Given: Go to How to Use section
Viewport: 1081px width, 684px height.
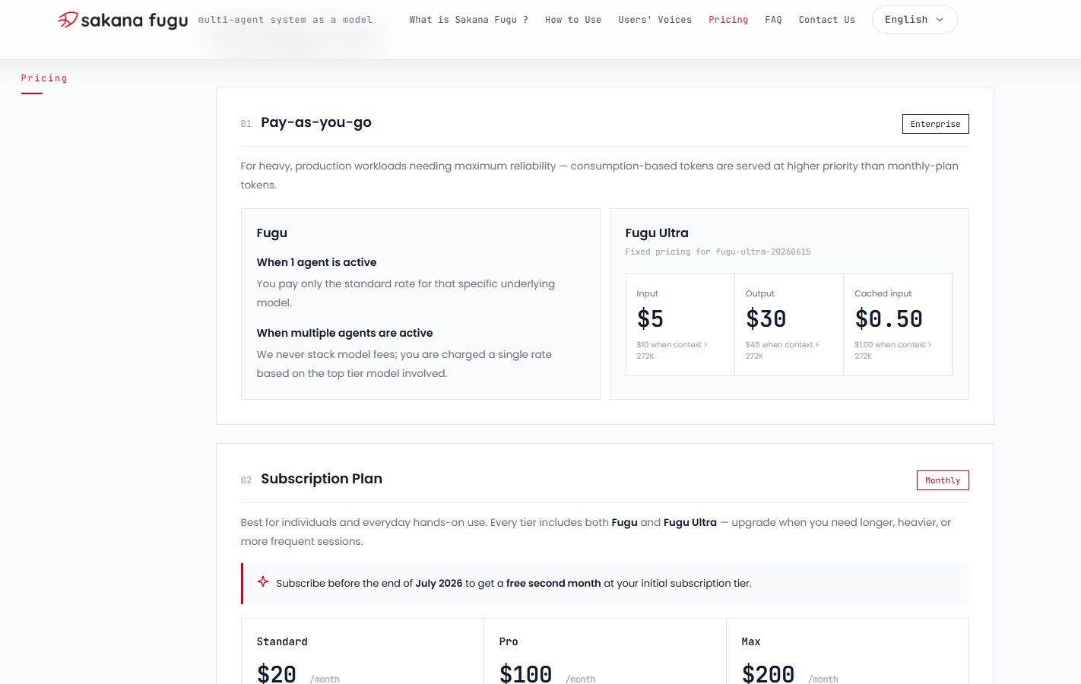Looking at the screenshot, I should point(573,20).
